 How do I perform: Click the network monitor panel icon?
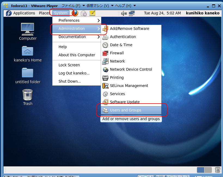click(132, 13)
